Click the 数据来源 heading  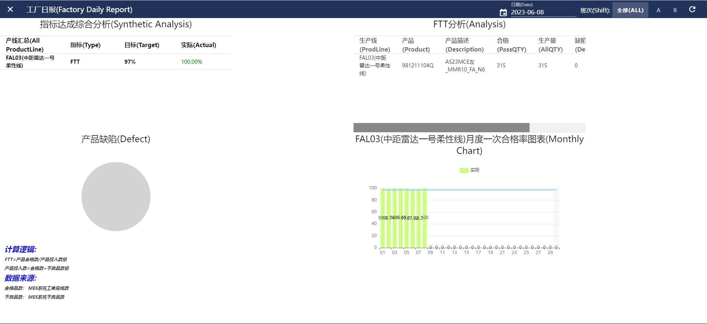[x=21, y=278]
